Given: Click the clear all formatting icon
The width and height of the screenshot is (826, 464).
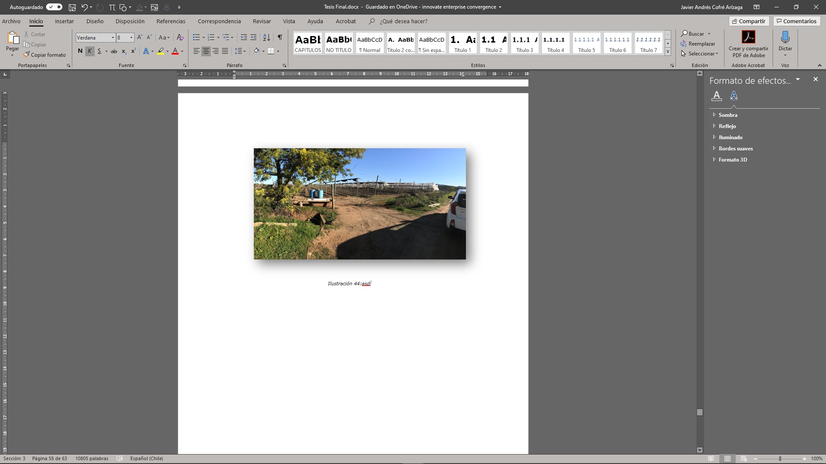Looking at the screenshot, I should click(x=180, y=37).
